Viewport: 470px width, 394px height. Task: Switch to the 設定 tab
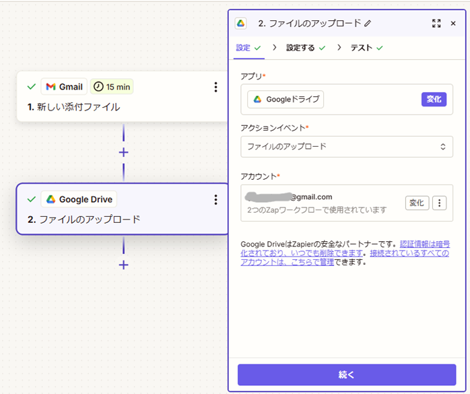click(x=248, y=48)
